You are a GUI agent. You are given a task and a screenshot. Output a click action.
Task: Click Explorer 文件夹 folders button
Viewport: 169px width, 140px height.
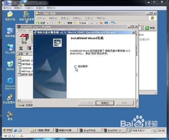point(80,23)
